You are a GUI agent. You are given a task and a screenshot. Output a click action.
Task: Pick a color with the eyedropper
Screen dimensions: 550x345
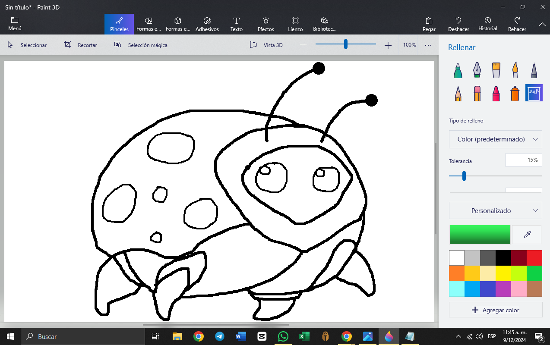point(527,235)
